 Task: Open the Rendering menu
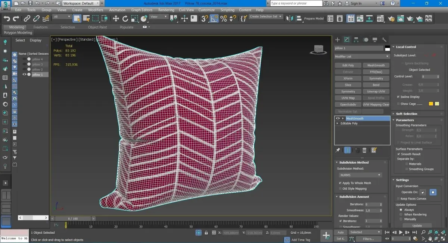tap(166, 10)
